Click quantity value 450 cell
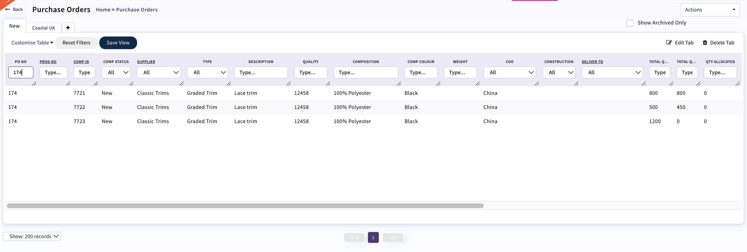The height and width of the screenshot is (252, 747). (x=681, y=107)
